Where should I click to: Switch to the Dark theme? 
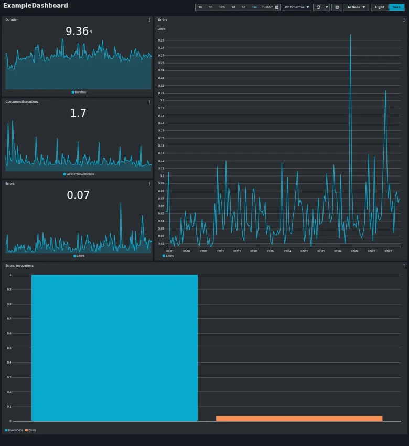coord(396,7)
